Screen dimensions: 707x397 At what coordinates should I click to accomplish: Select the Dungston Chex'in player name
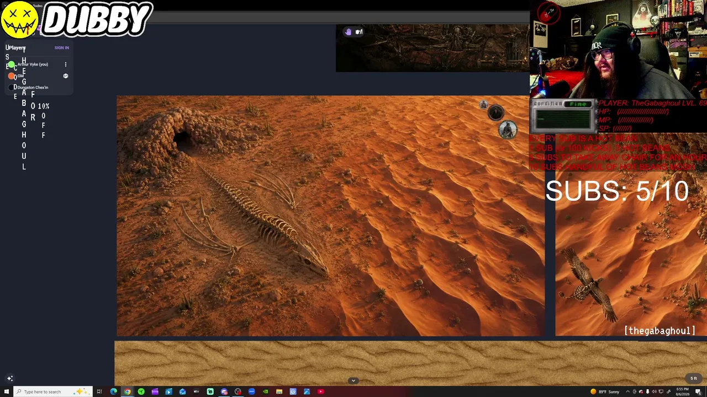click(x=33, y=88)
